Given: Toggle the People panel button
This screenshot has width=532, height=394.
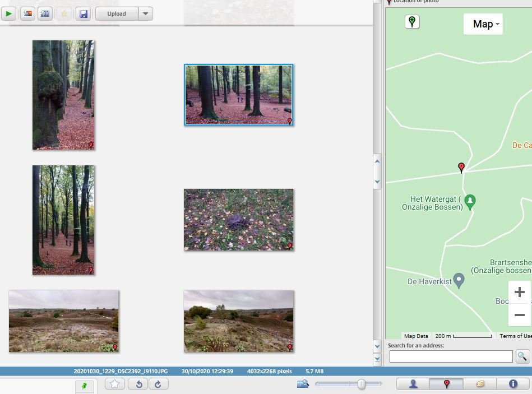Looking at the screenshot, I should 413,384.
